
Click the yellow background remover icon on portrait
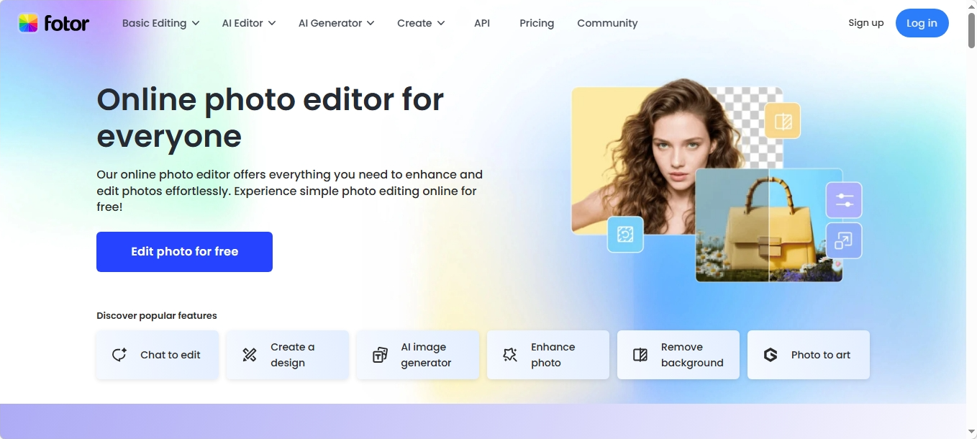click(x=782, y=121)
